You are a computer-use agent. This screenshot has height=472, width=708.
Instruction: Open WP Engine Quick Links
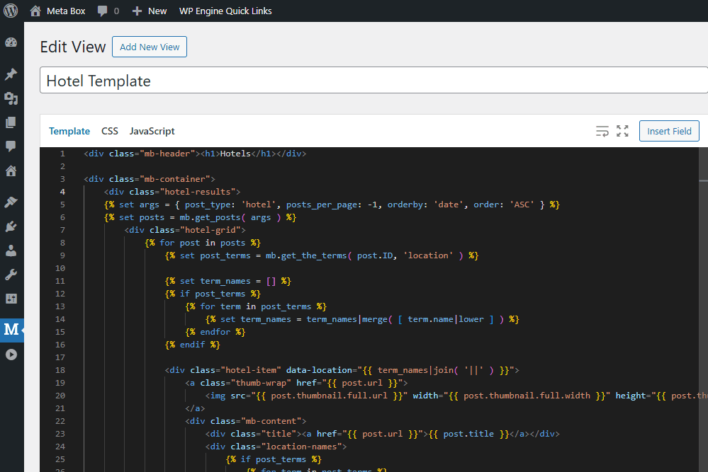(225, 11)
